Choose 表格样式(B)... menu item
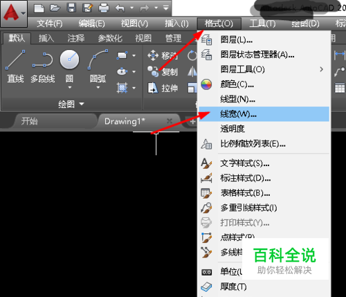 tap(264, 193)
